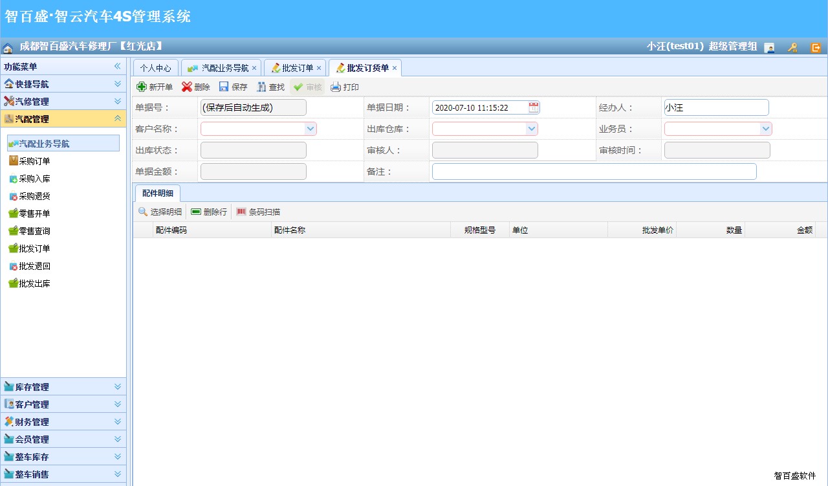Click the key icon to change password
Viewport: 828px width, 486px height.
[x=792, y=47]
